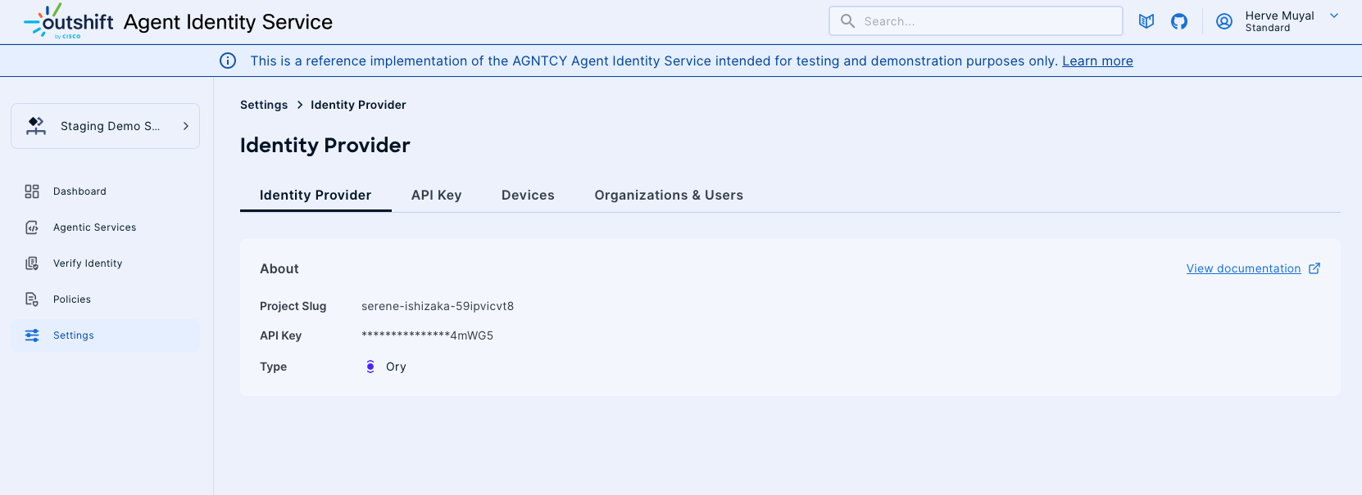Click the Ory provider logo icon
Viewport: 1362px width, 495px height.
click(x=370, y=367)
